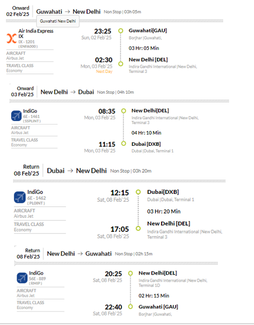Screen dimensions: 254x325
Task: Click flight number IX - 1201
Action: click(27, 42)
